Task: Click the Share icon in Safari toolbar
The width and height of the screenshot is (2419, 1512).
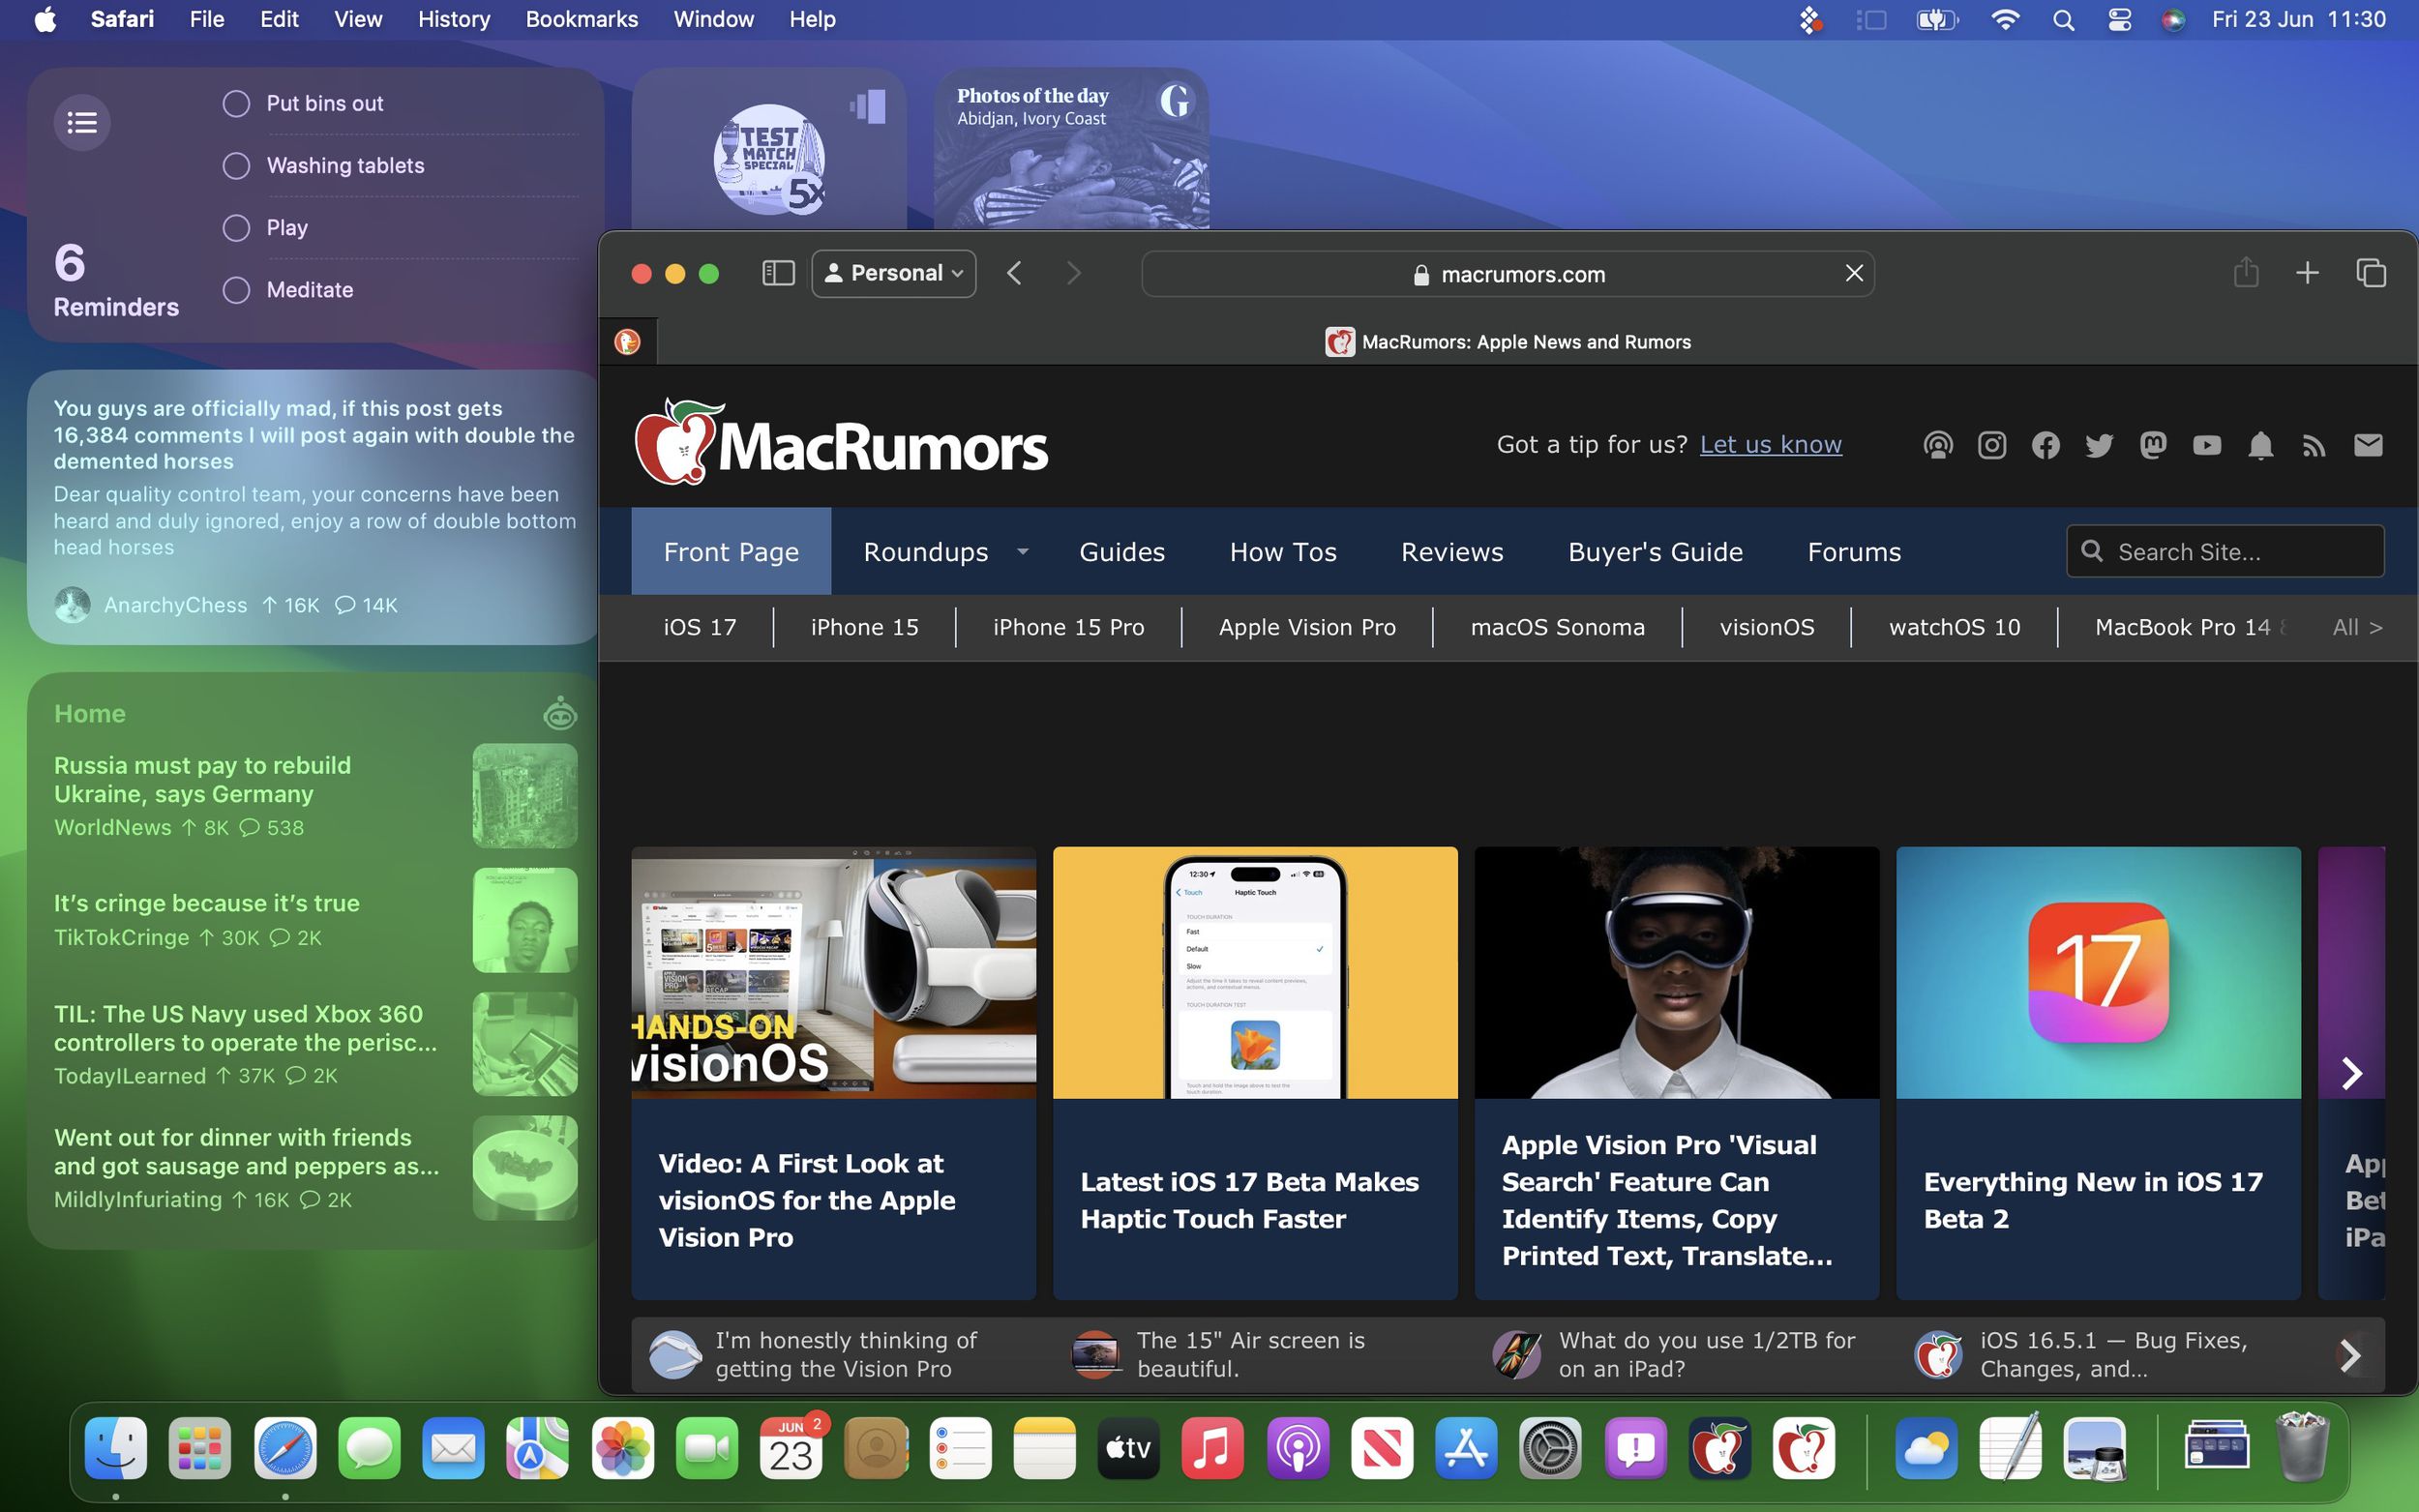Action: tap(2245, 272)
